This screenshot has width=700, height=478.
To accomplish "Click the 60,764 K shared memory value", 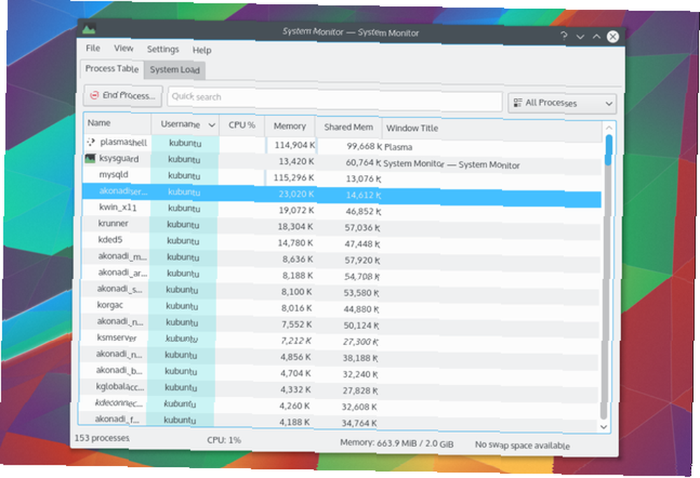I will click(x=363, y=162).
